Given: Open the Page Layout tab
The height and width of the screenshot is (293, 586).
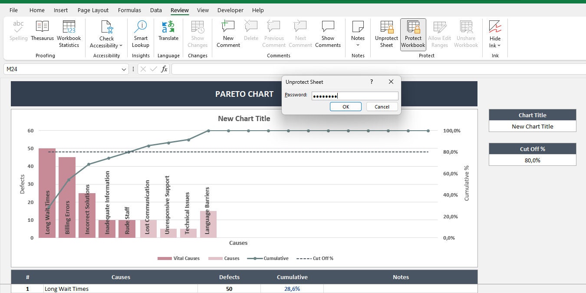Looking at the screenshot, I should [x=93, y=10].
